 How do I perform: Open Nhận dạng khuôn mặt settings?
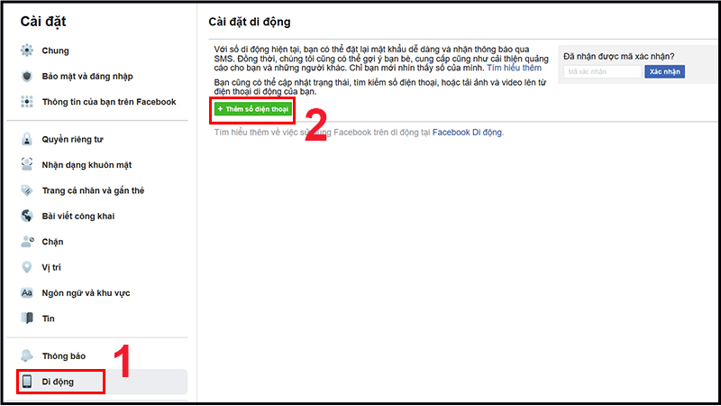point(87,165)
